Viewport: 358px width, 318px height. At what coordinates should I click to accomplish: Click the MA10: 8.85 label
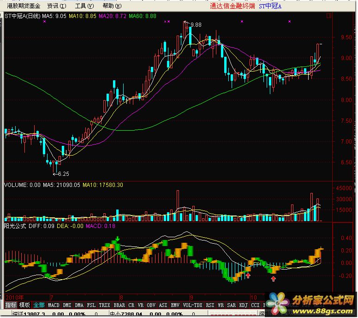[83, 16]
